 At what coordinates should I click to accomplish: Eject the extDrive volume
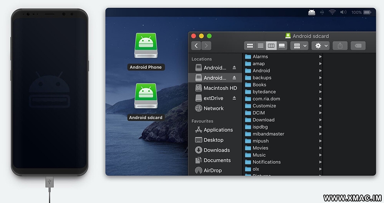(234, 98)
